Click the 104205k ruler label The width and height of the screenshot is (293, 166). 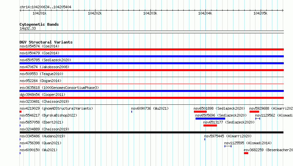[260, 13]
